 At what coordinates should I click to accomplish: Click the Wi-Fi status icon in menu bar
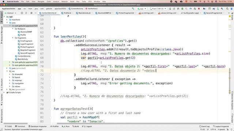tap(200, 1)
